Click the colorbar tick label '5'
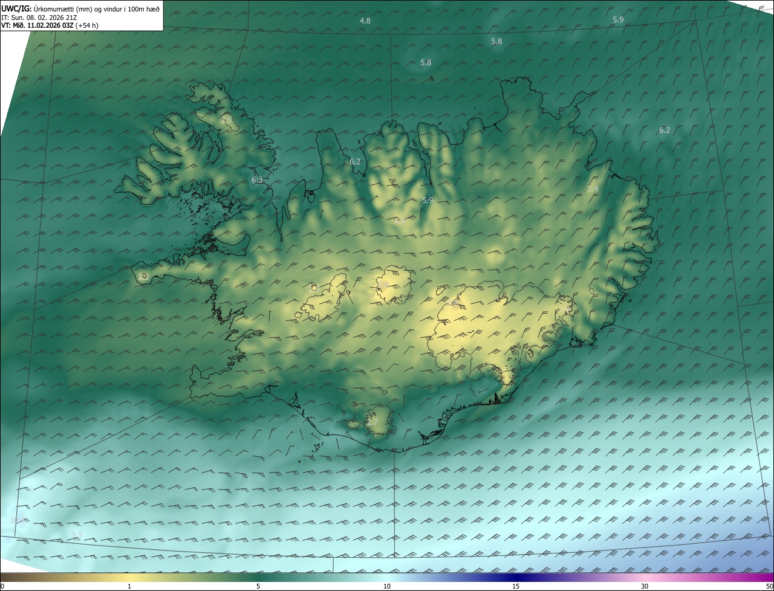Screen dimensions: 774x591 (258, 586)
